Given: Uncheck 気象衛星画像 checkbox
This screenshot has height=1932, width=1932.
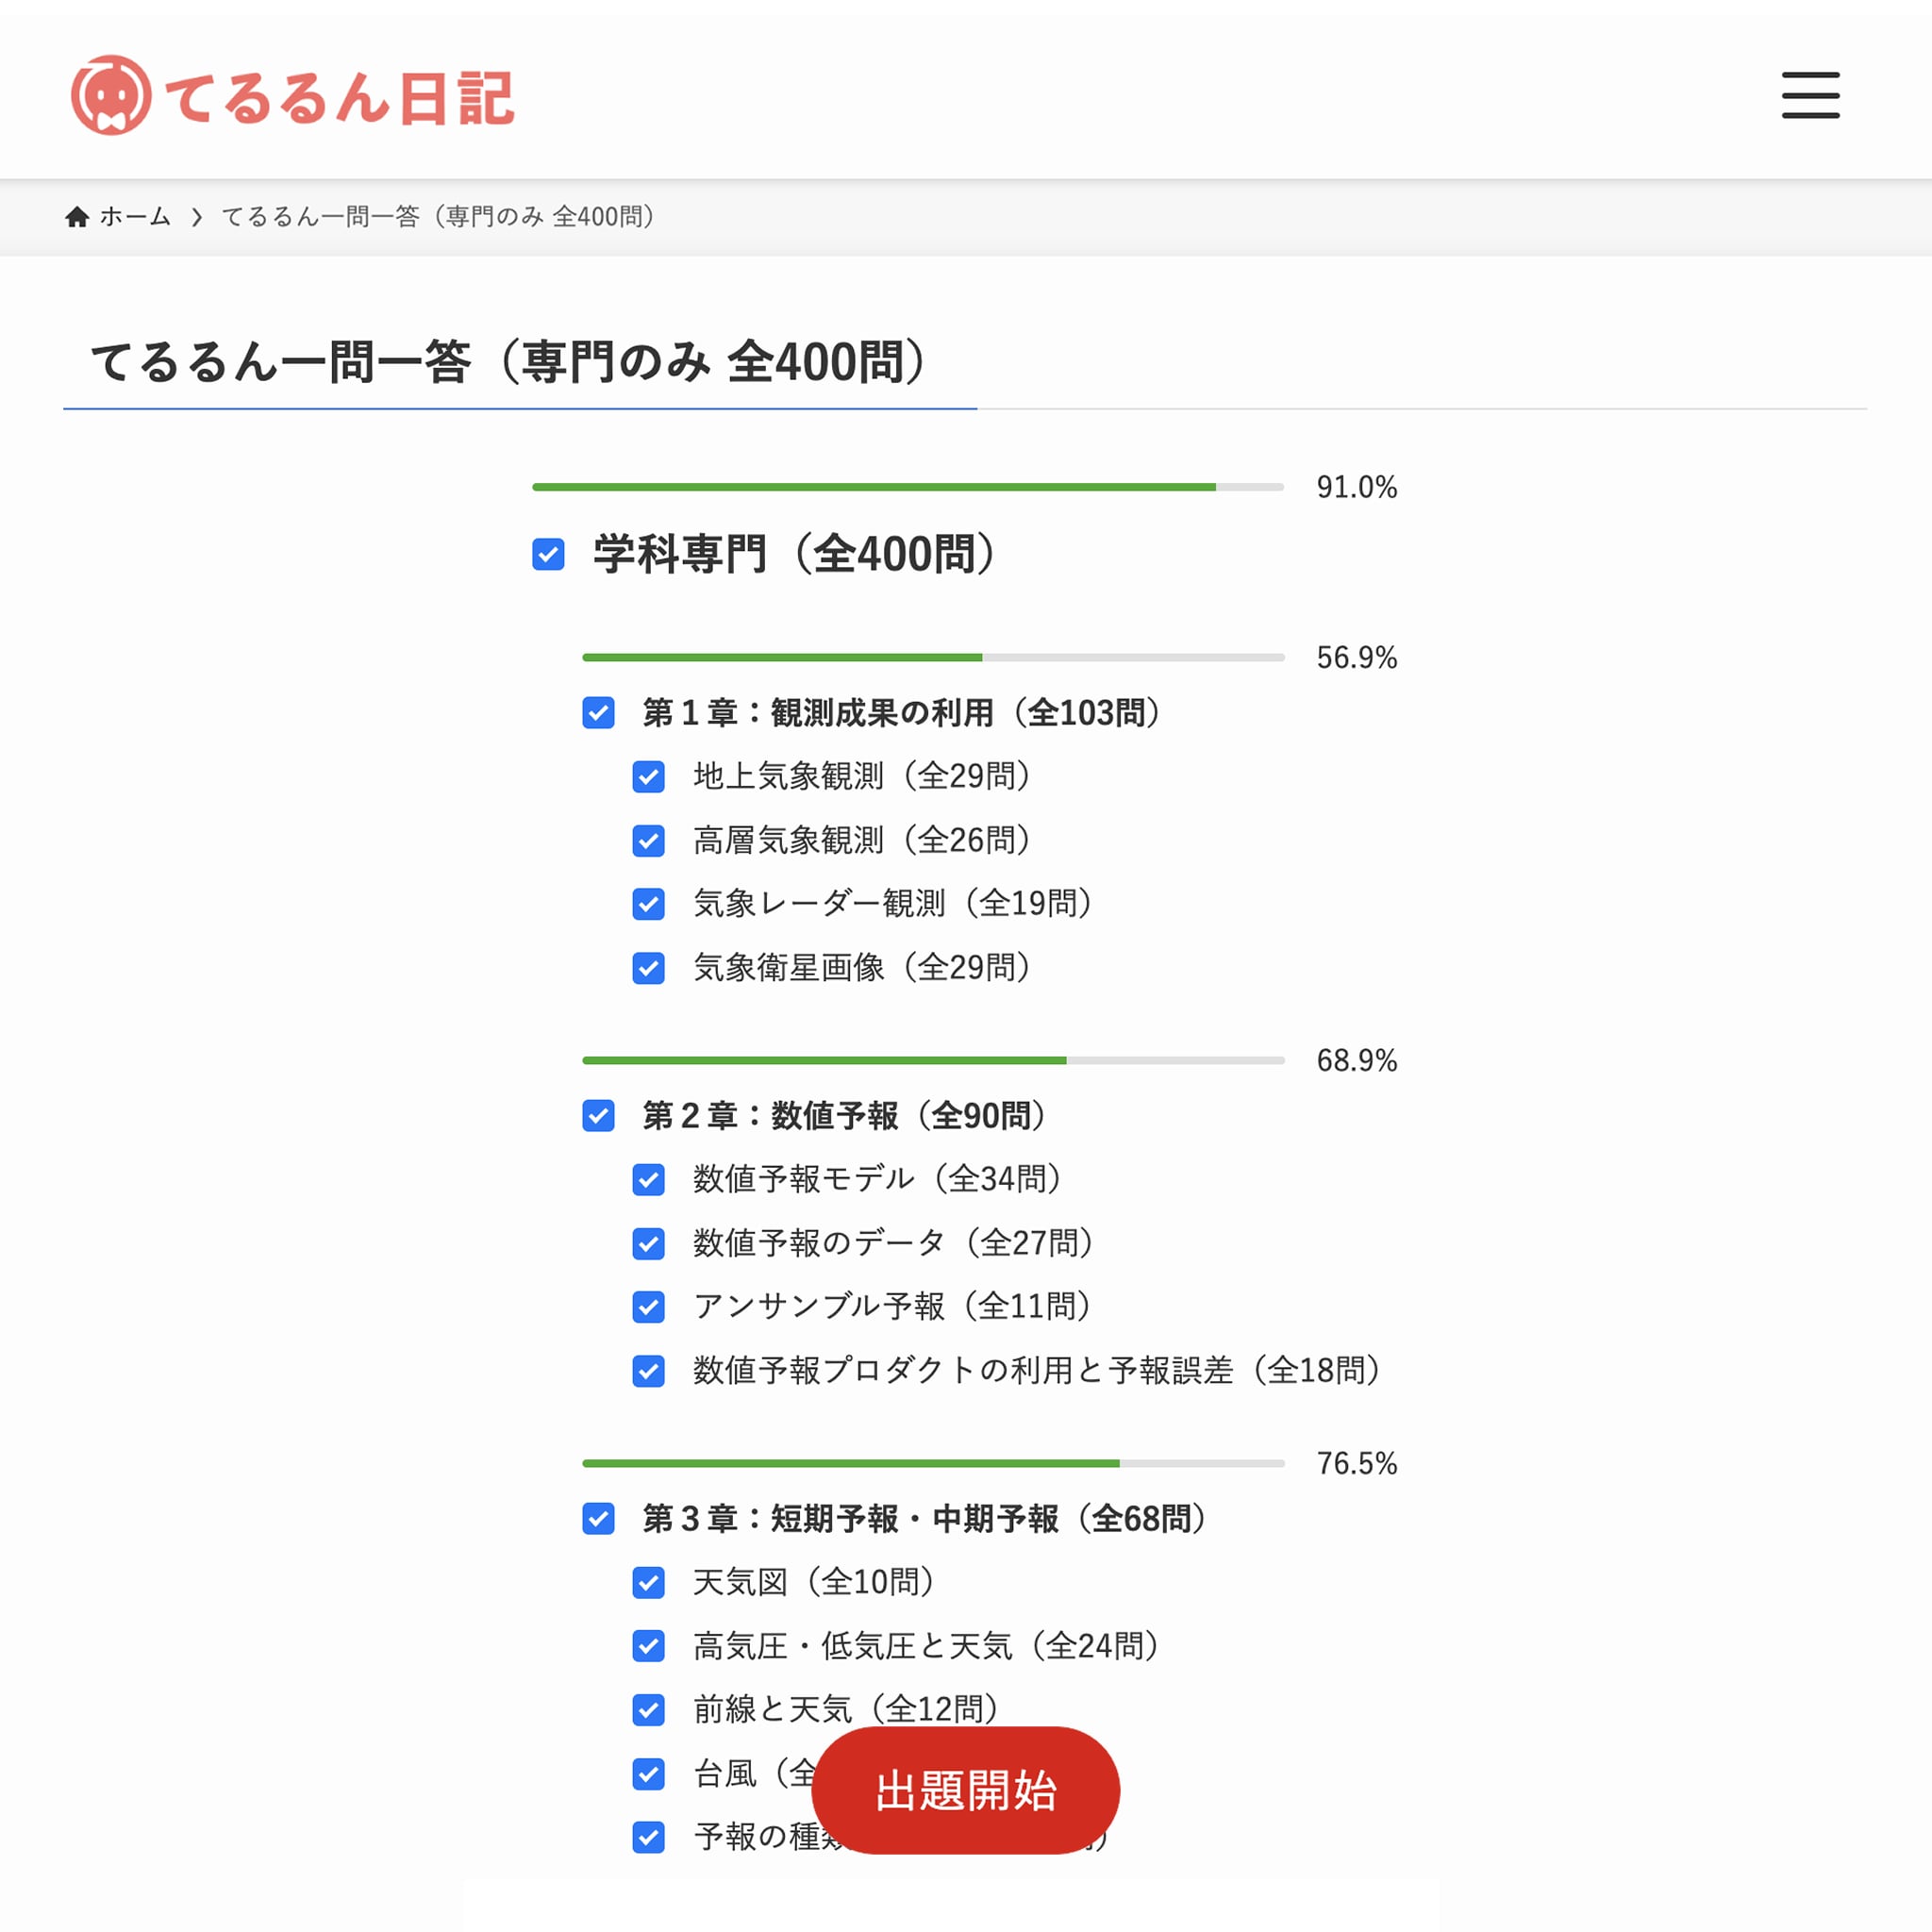Looking at the screenshot, I should coord(648,968).
